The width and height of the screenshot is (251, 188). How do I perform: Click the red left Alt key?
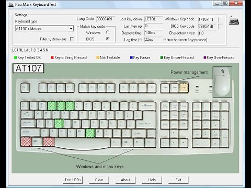[x=49, y=142]
